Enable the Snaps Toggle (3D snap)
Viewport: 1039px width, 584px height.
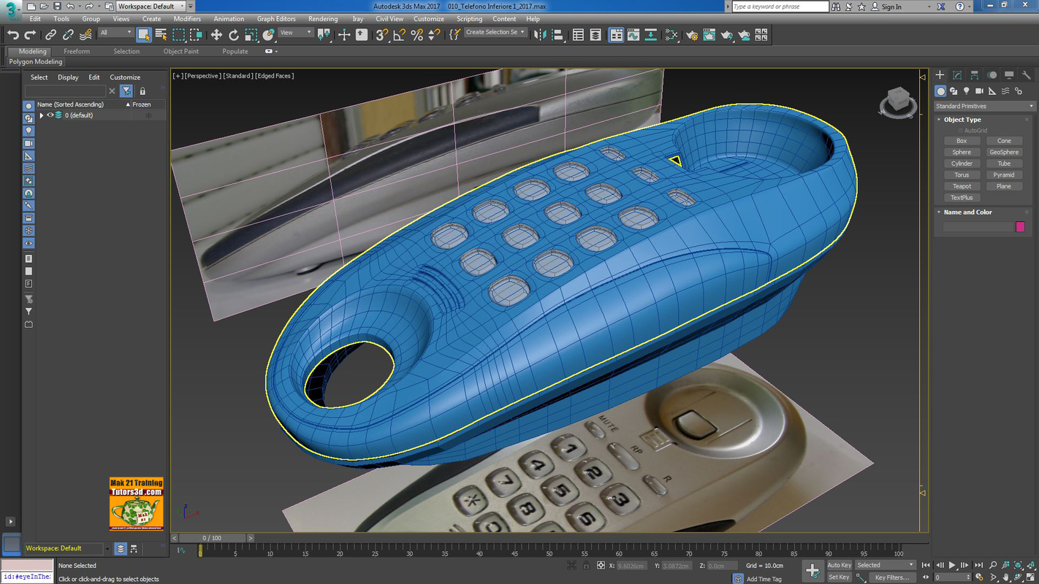tap(380, 34)
